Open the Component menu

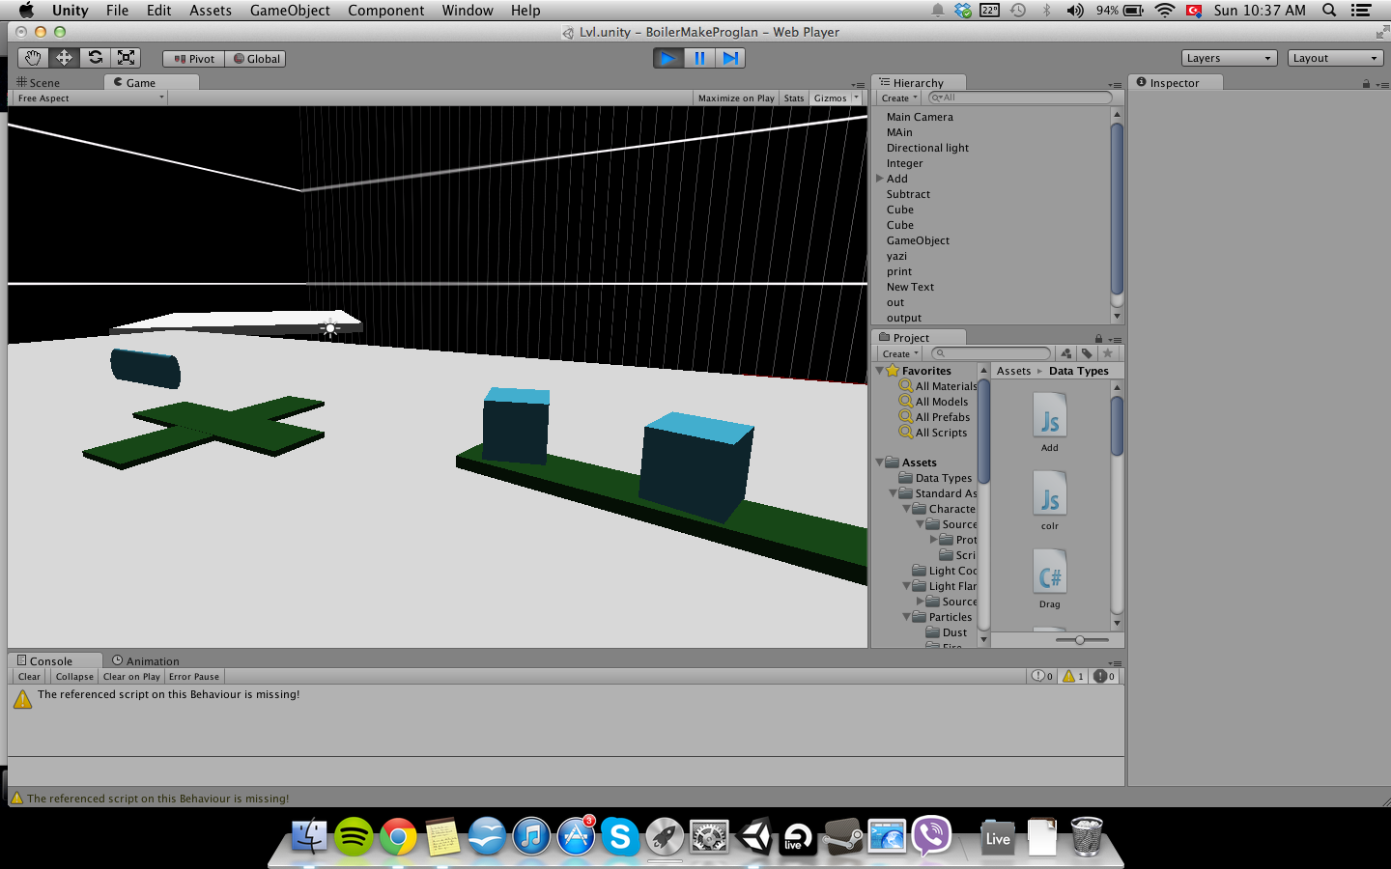385,11
